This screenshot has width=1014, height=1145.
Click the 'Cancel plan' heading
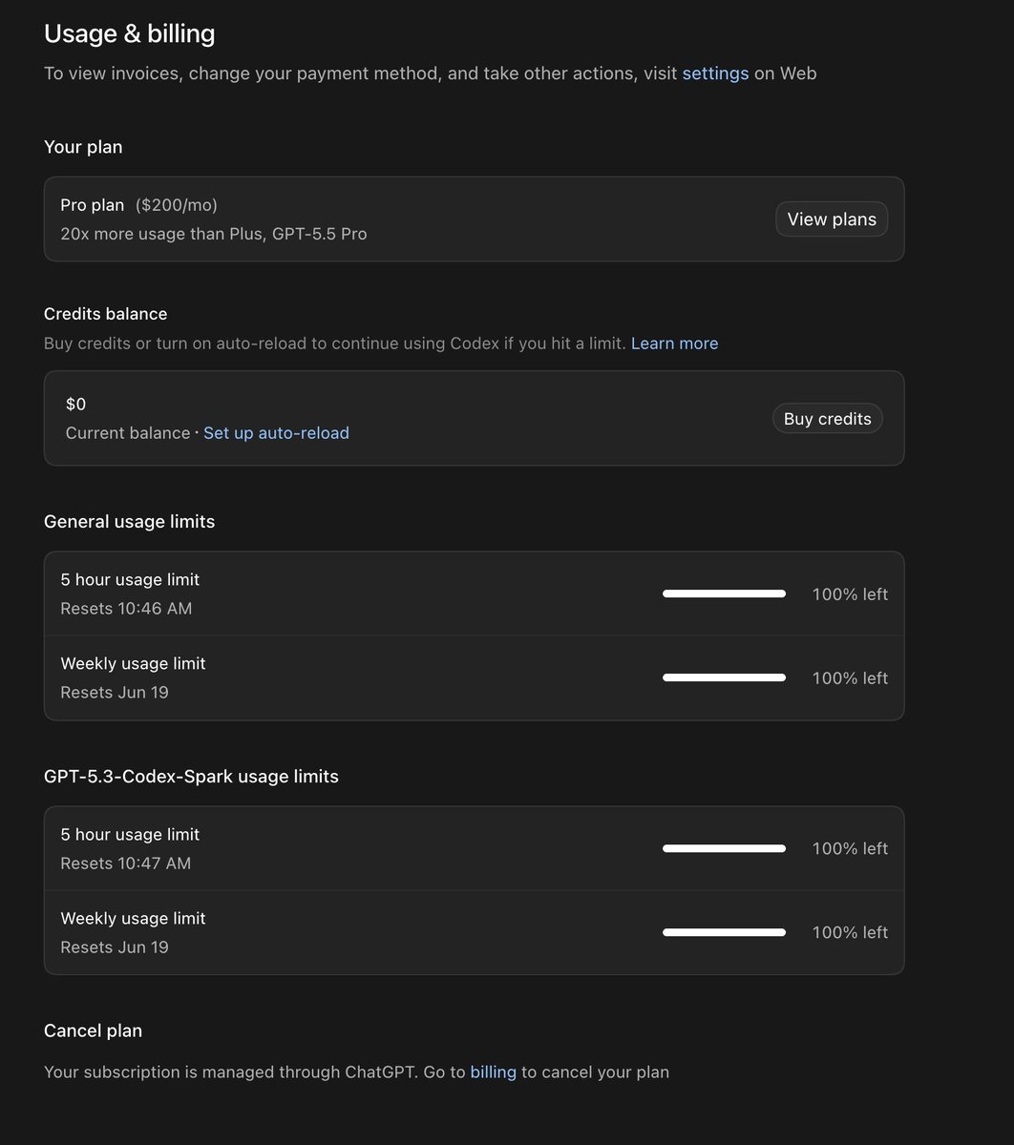pos(94,1031)
